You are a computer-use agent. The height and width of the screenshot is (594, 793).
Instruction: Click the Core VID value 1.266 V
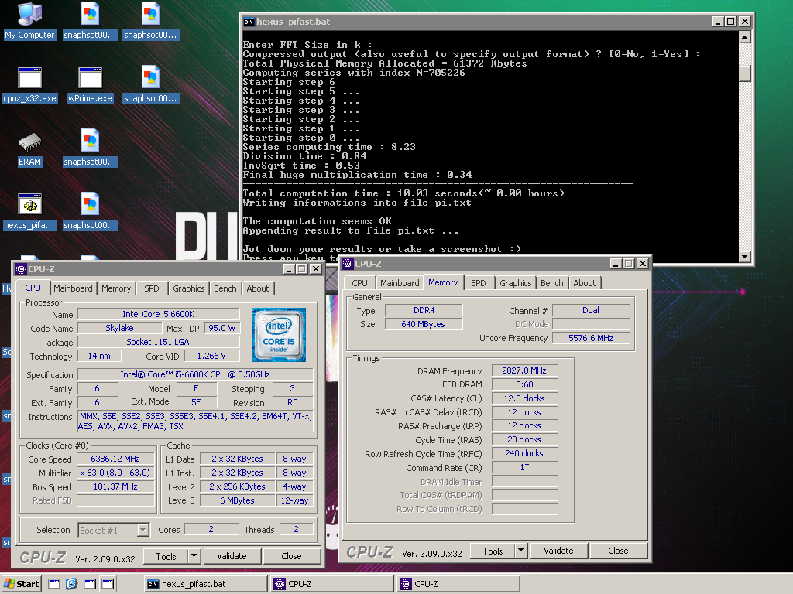point(211,356)
